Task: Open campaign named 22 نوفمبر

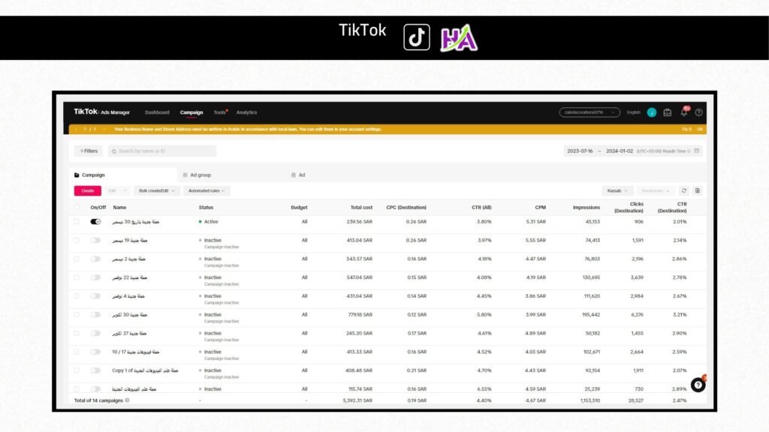Action: pos(129,277)
